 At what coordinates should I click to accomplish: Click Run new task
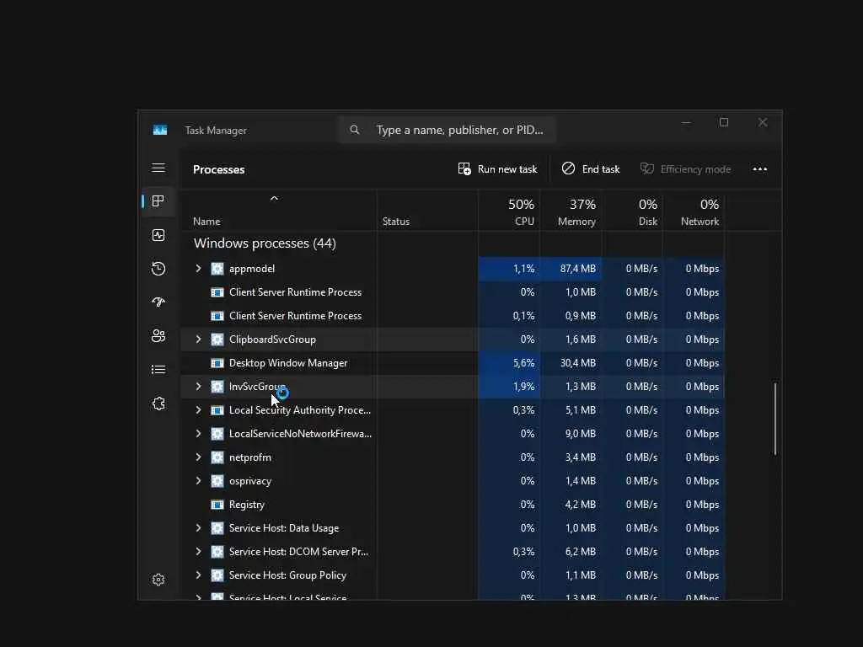point(497,168)
